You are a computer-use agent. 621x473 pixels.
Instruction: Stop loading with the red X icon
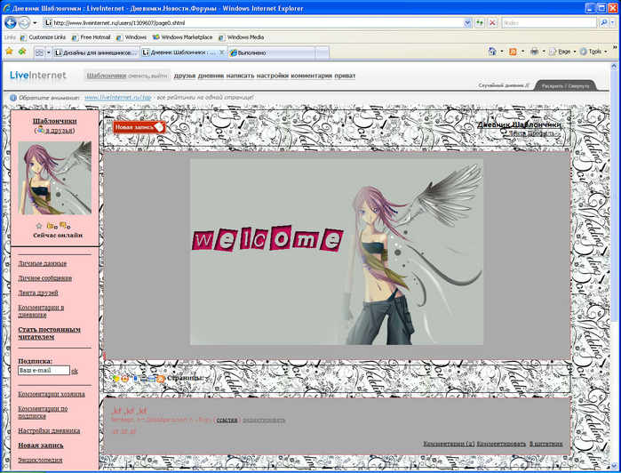click(x=492, y=22)
